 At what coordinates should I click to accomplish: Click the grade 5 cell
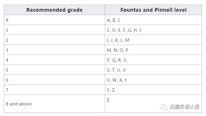click(55, 70)
